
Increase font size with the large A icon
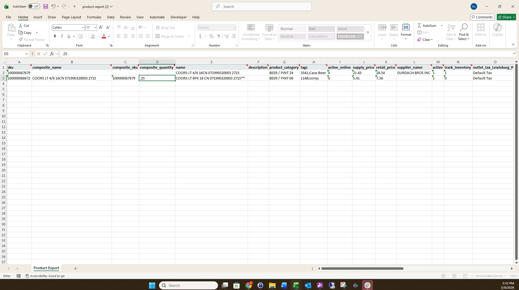pyautogui.click(x=101, y=28)
